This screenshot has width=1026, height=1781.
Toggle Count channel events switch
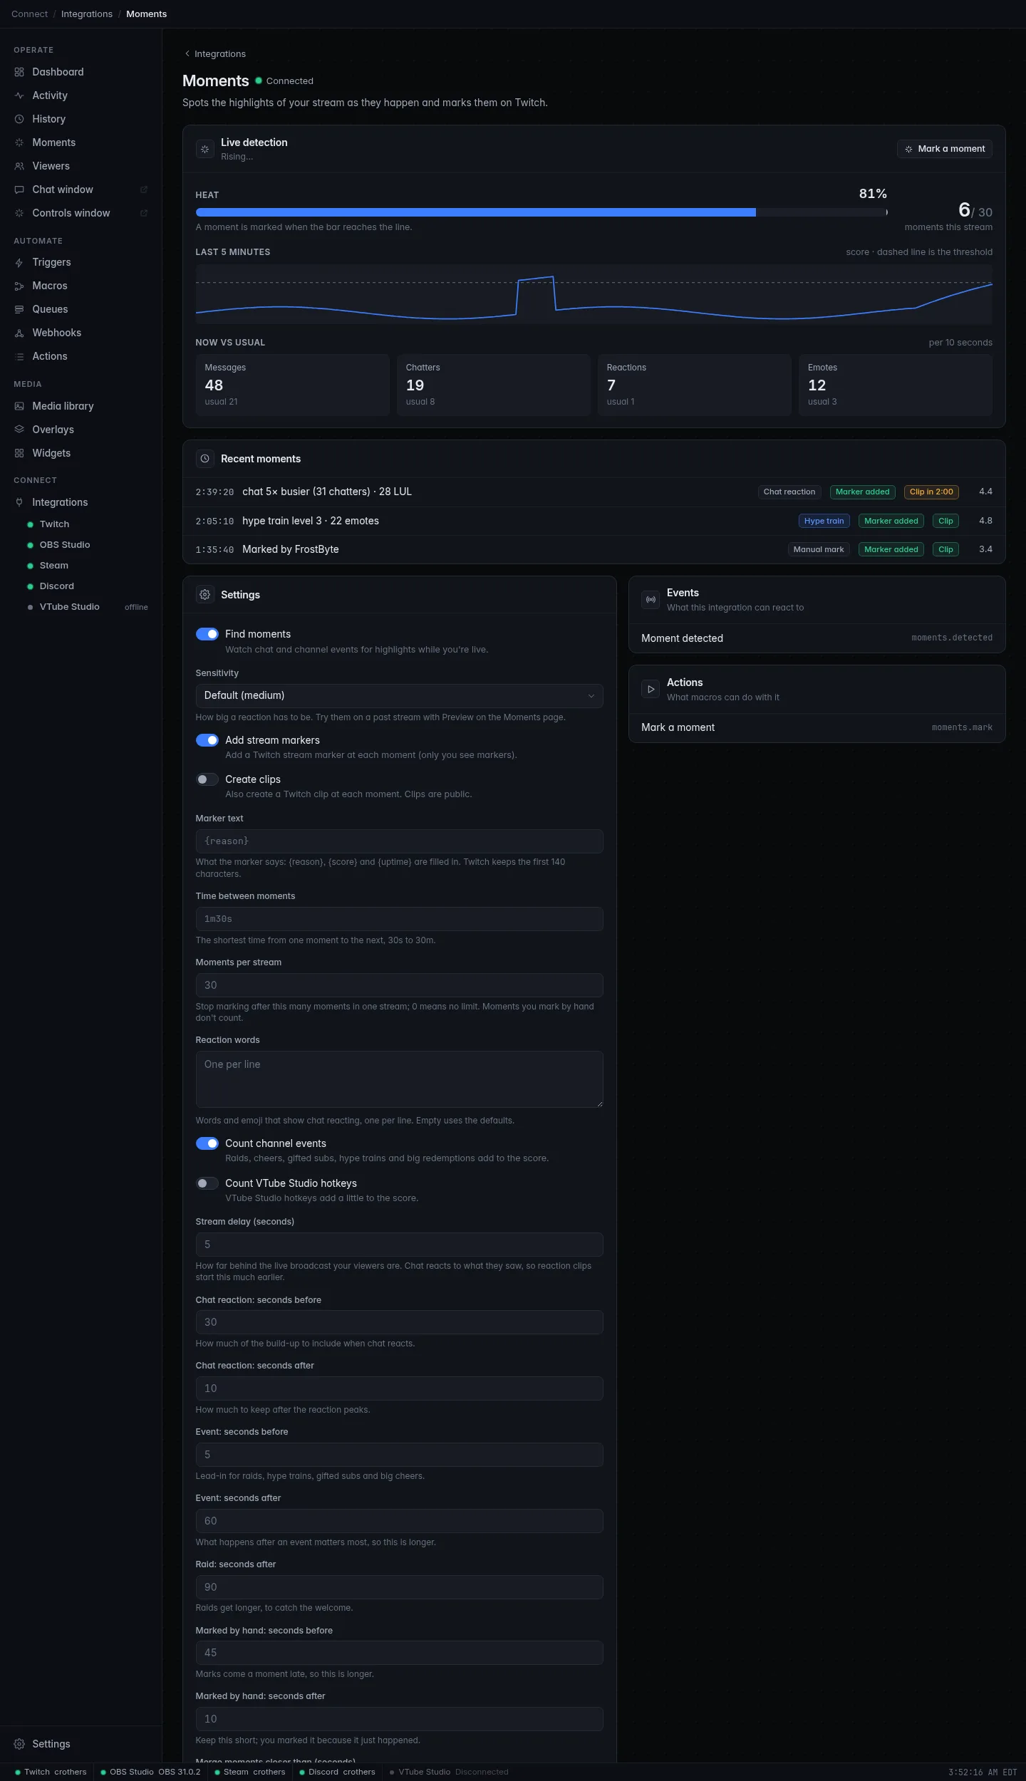207,1143
